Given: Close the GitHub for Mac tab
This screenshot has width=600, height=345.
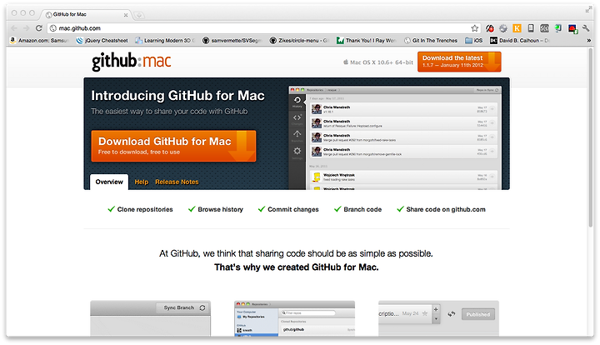Looking at the screenshot, I should click(x=126, y=15).
